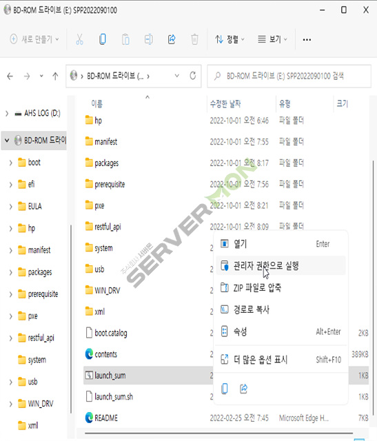Expand address bar history dropdown chevron
Screen dimensions: 377x441
177,76
